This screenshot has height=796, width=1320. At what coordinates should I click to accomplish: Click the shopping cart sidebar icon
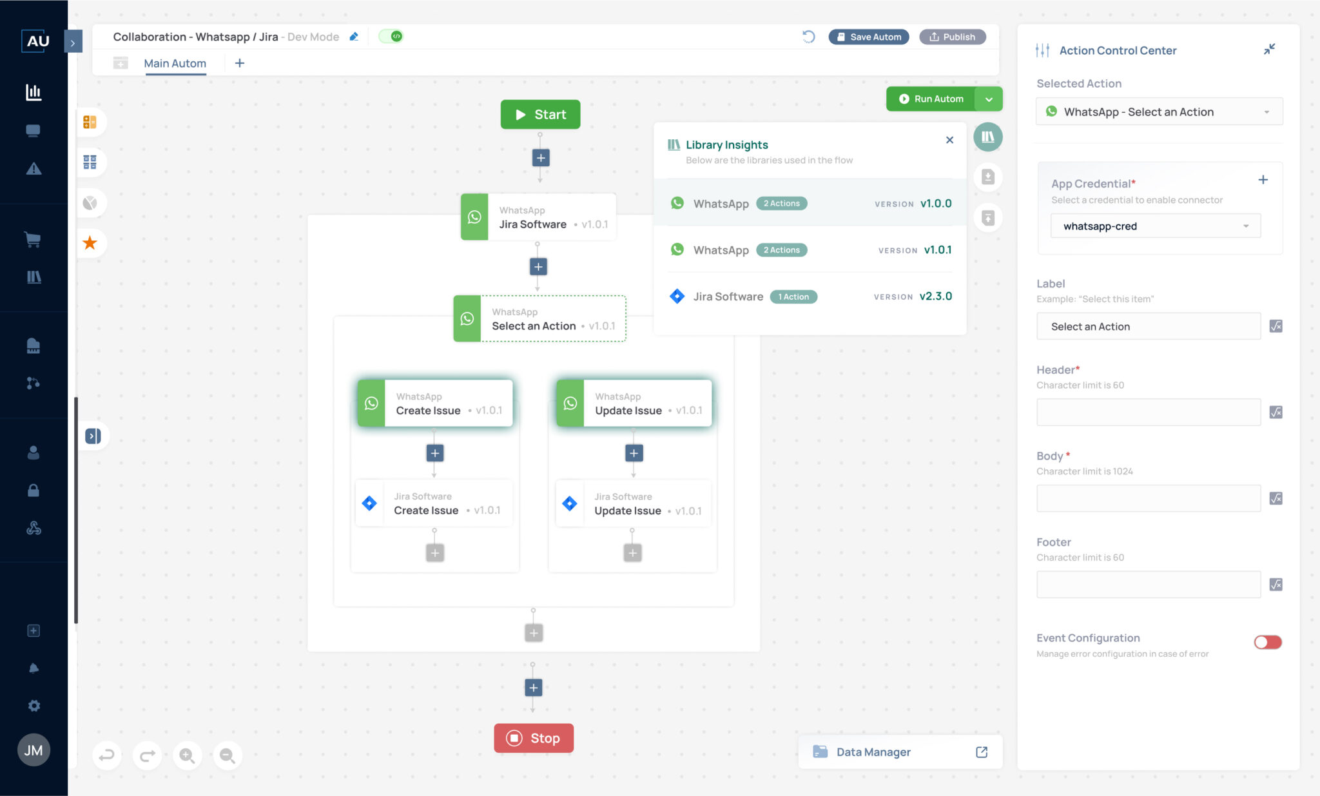coord(33,239)
